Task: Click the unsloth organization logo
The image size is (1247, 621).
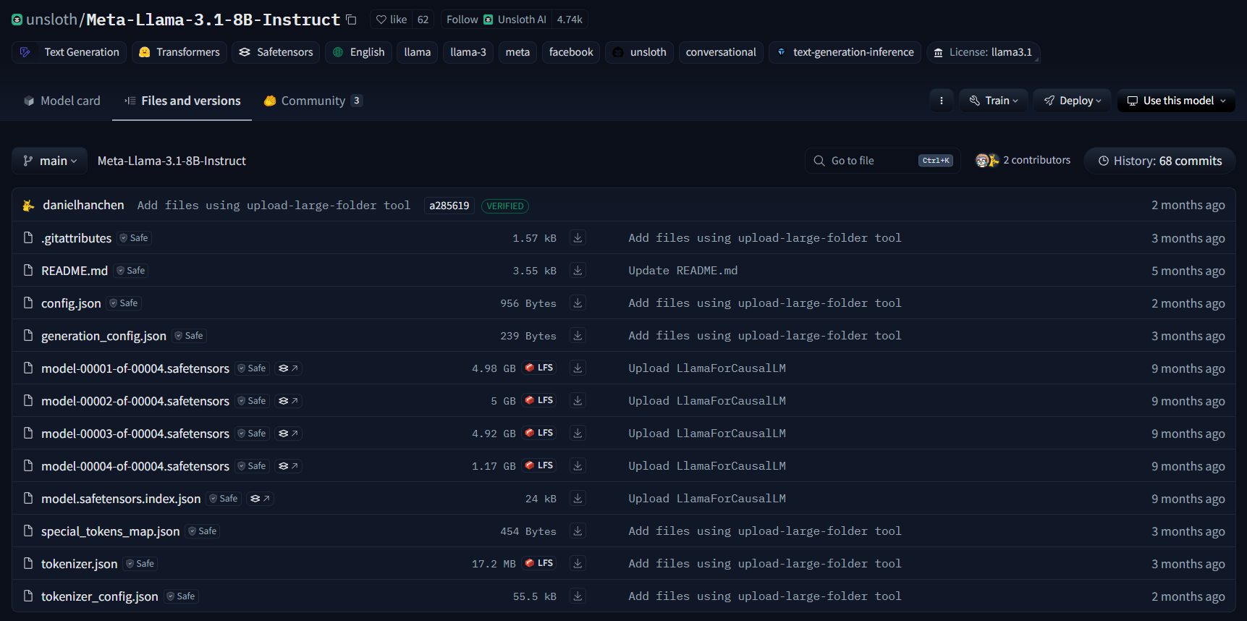Action: [x=17, y=20]
